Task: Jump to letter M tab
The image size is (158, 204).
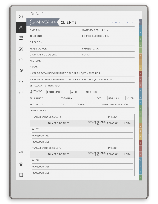Action: [x=140, y=102]
